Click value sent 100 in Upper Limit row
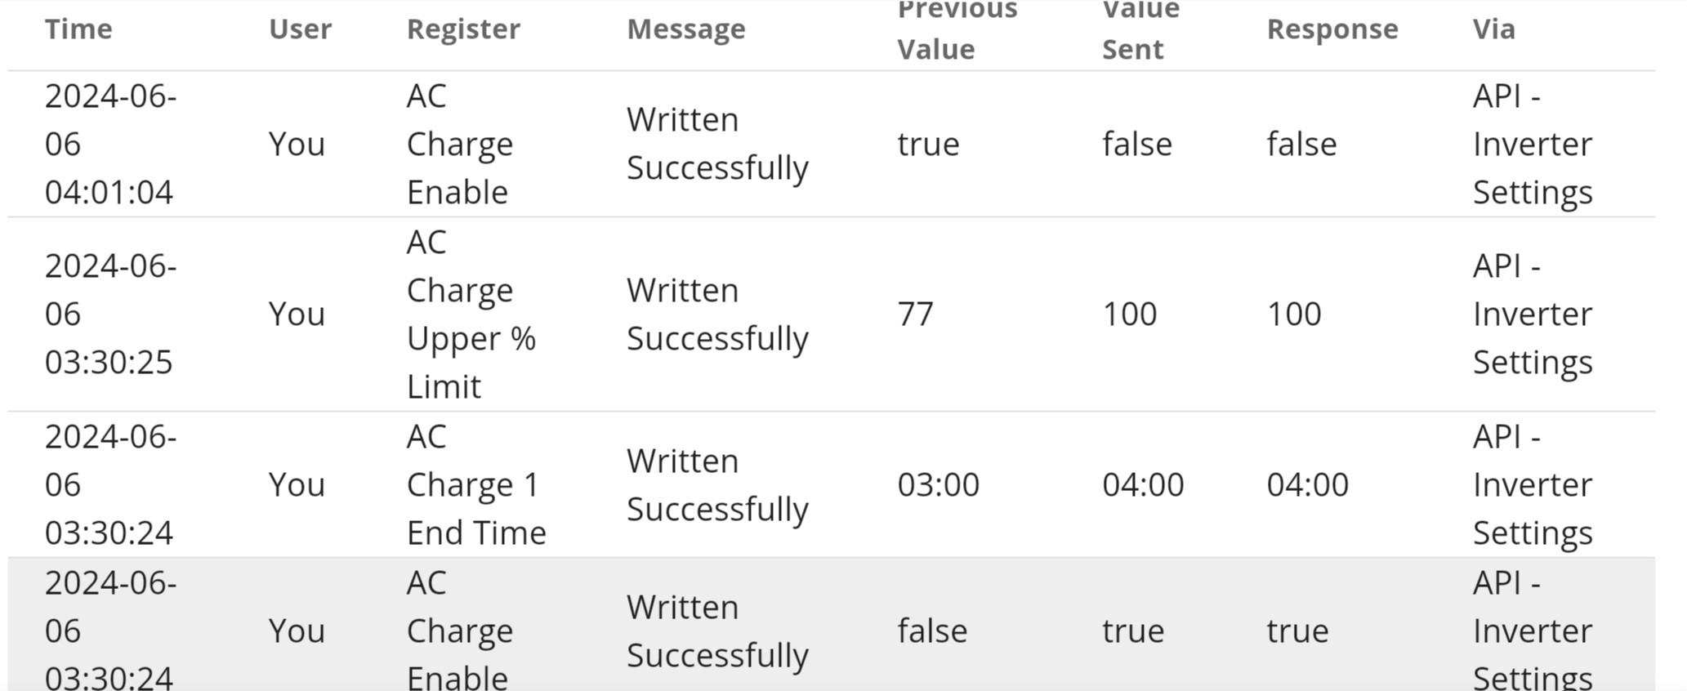 [1130, 314]
